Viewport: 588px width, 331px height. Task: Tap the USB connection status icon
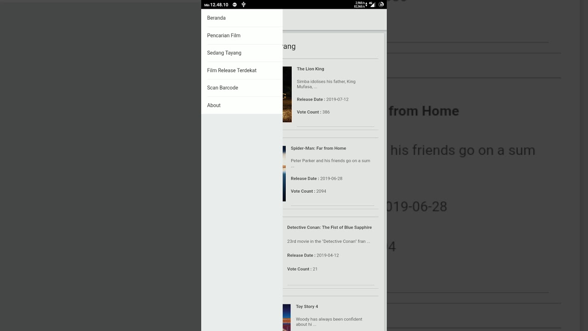(x=243, y=5)
